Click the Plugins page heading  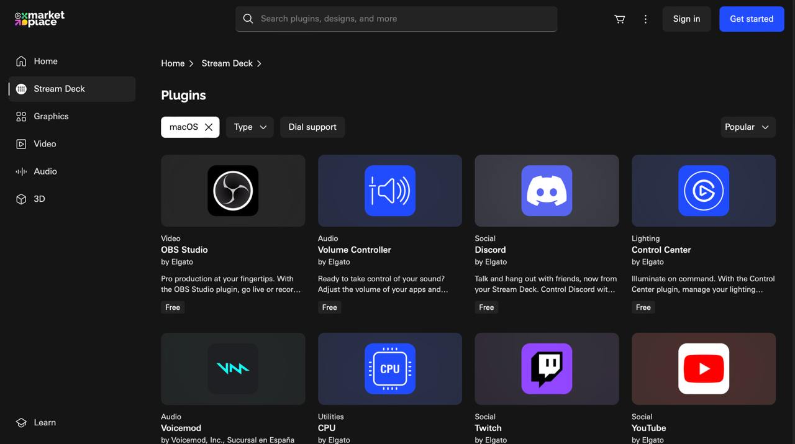183,95
